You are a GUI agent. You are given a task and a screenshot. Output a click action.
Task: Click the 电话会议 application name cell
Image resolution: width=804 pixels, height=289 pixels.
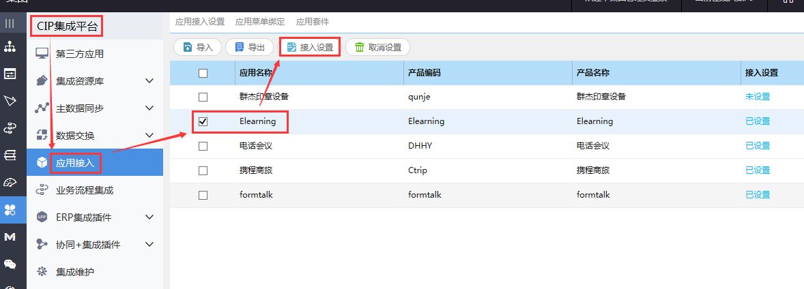point(319,146)
